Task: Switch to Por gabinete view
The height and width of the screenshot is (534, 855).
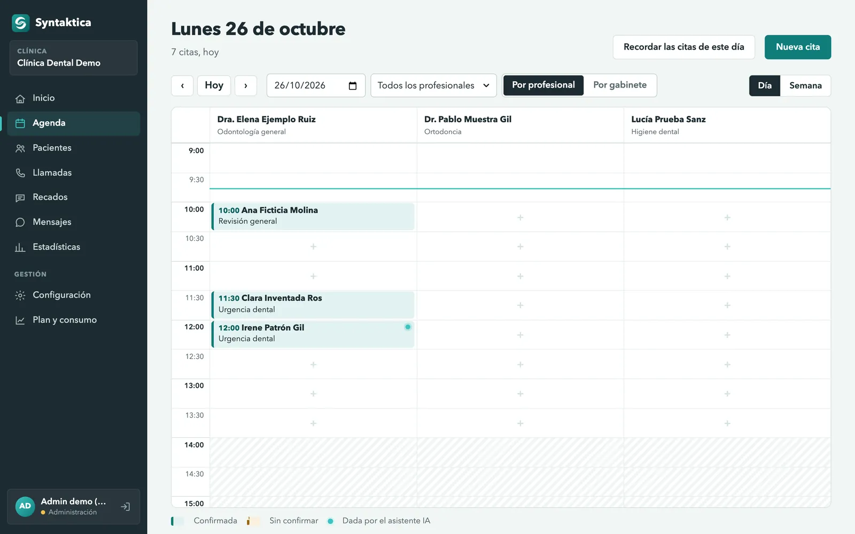Action: pos(620,85)
